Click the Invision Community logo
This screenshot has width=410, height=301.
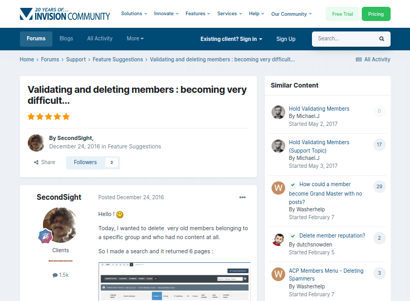[x=65, y=14]
